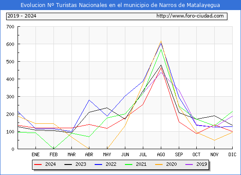Image resolution: width=241 pixels, height=175 pixels.
Task: Select the 2020 legend label
Action: pos(171,164)
